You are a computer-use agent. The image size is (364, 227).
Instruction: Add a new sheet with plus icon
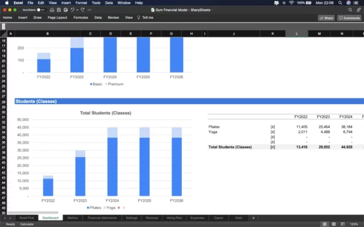254,218
